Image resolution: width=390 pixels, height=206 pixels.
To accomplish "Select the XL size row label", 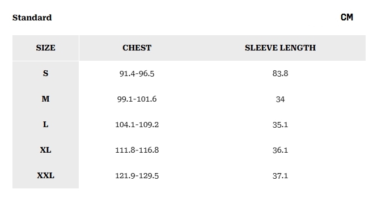I will (45, 150).
